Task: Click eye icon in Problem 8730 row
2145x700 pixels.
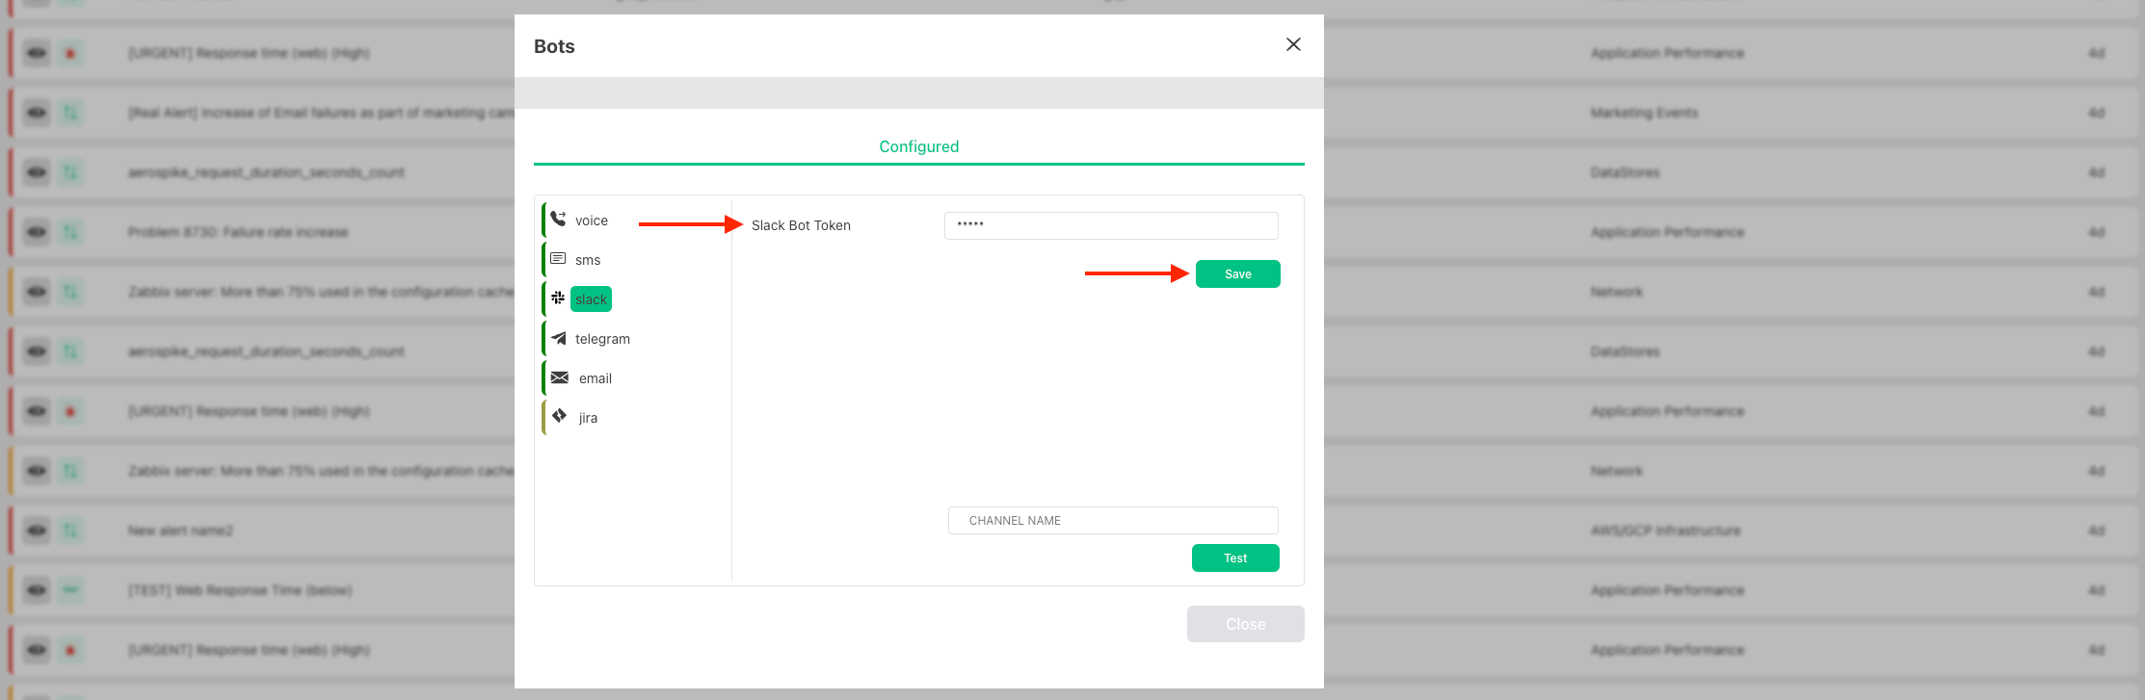Action: pos(37,232)
